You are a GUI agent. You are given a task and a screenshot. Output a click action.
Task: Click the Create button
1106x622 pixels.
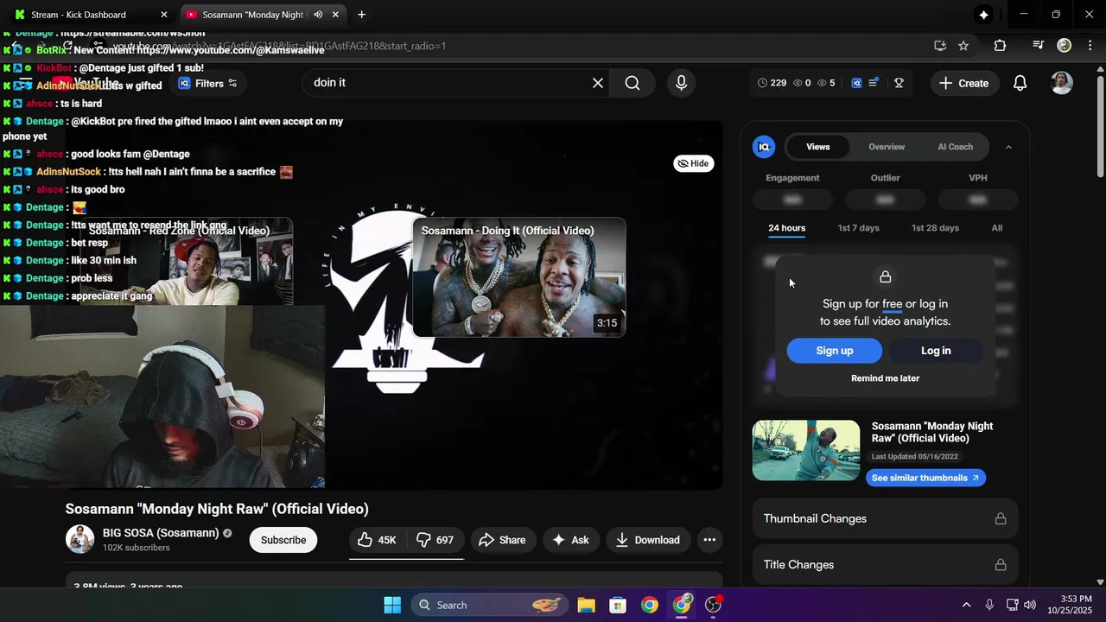click(x=964, y=83)
